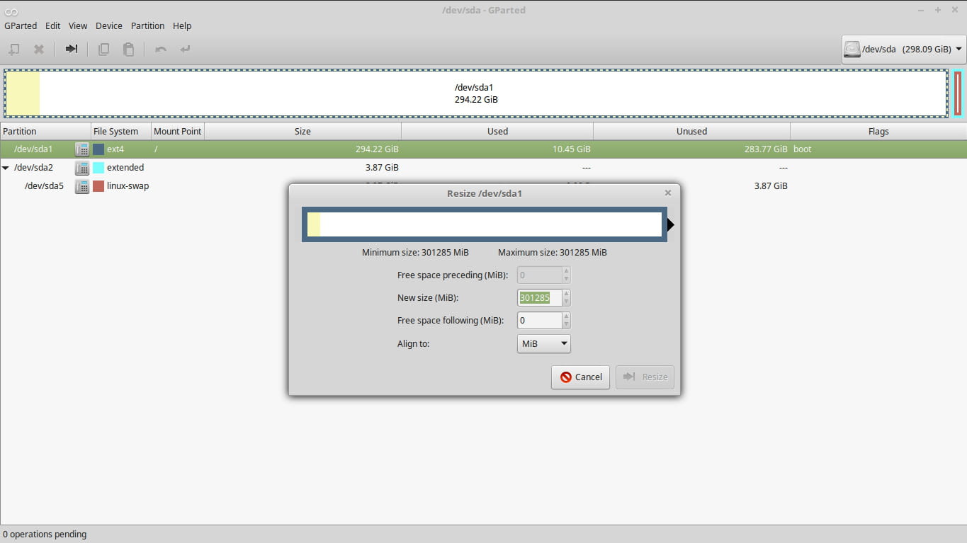Open the Align to MiB dropdown
967x543 pixels.
click(x=544, y=343)
